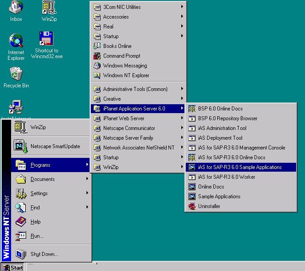Click Netscape icon beside SAP-R3 Sample Applications

[192, 167]
